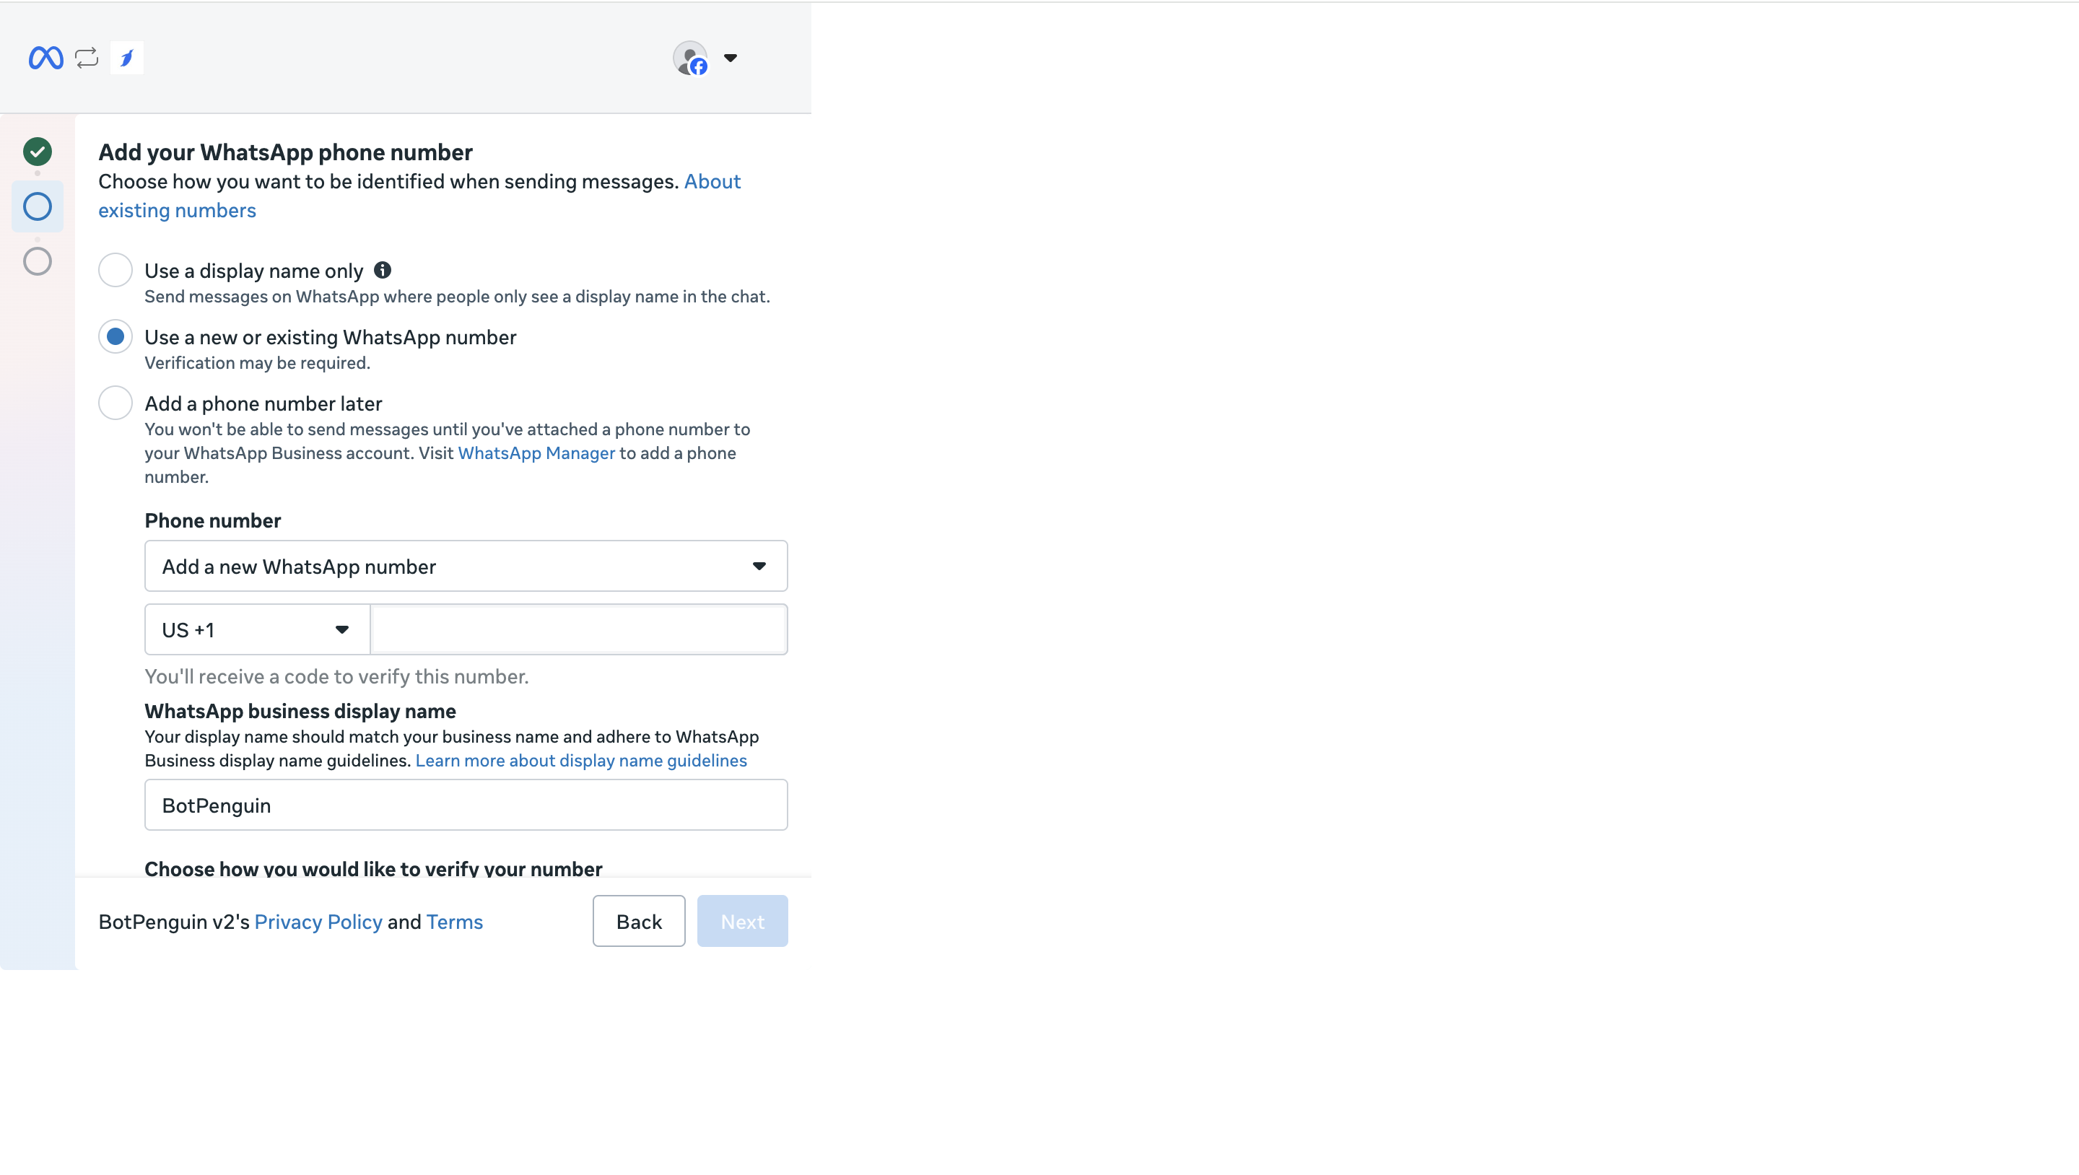Click the Facebook profile avatar icon
Image resolution: width=2079 pixels, height=1175 pixels.
click(x=691, y=58)
